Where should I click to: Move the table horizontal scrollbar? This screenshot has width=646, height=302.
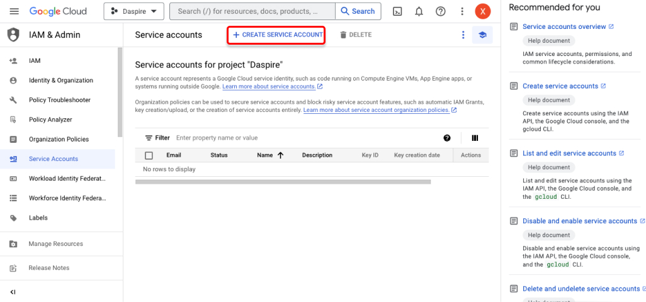(x=283, y=181)
